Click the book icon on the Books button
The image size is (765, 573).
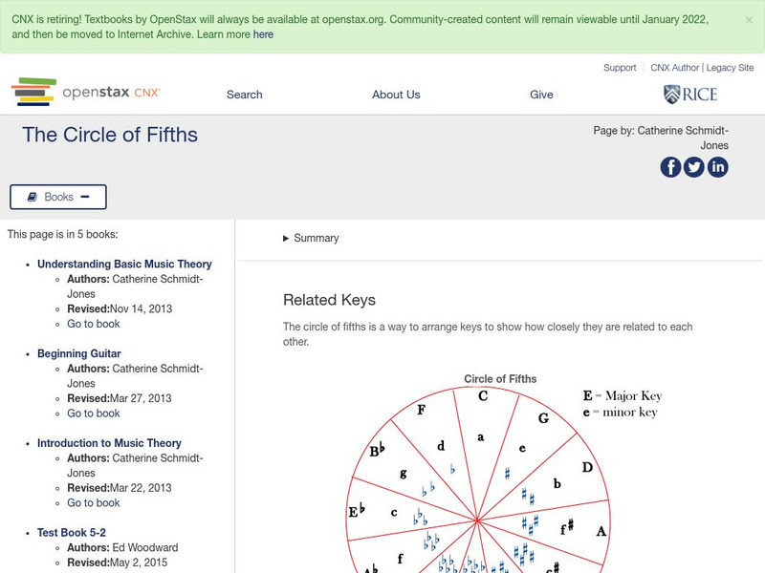[32, 197]
